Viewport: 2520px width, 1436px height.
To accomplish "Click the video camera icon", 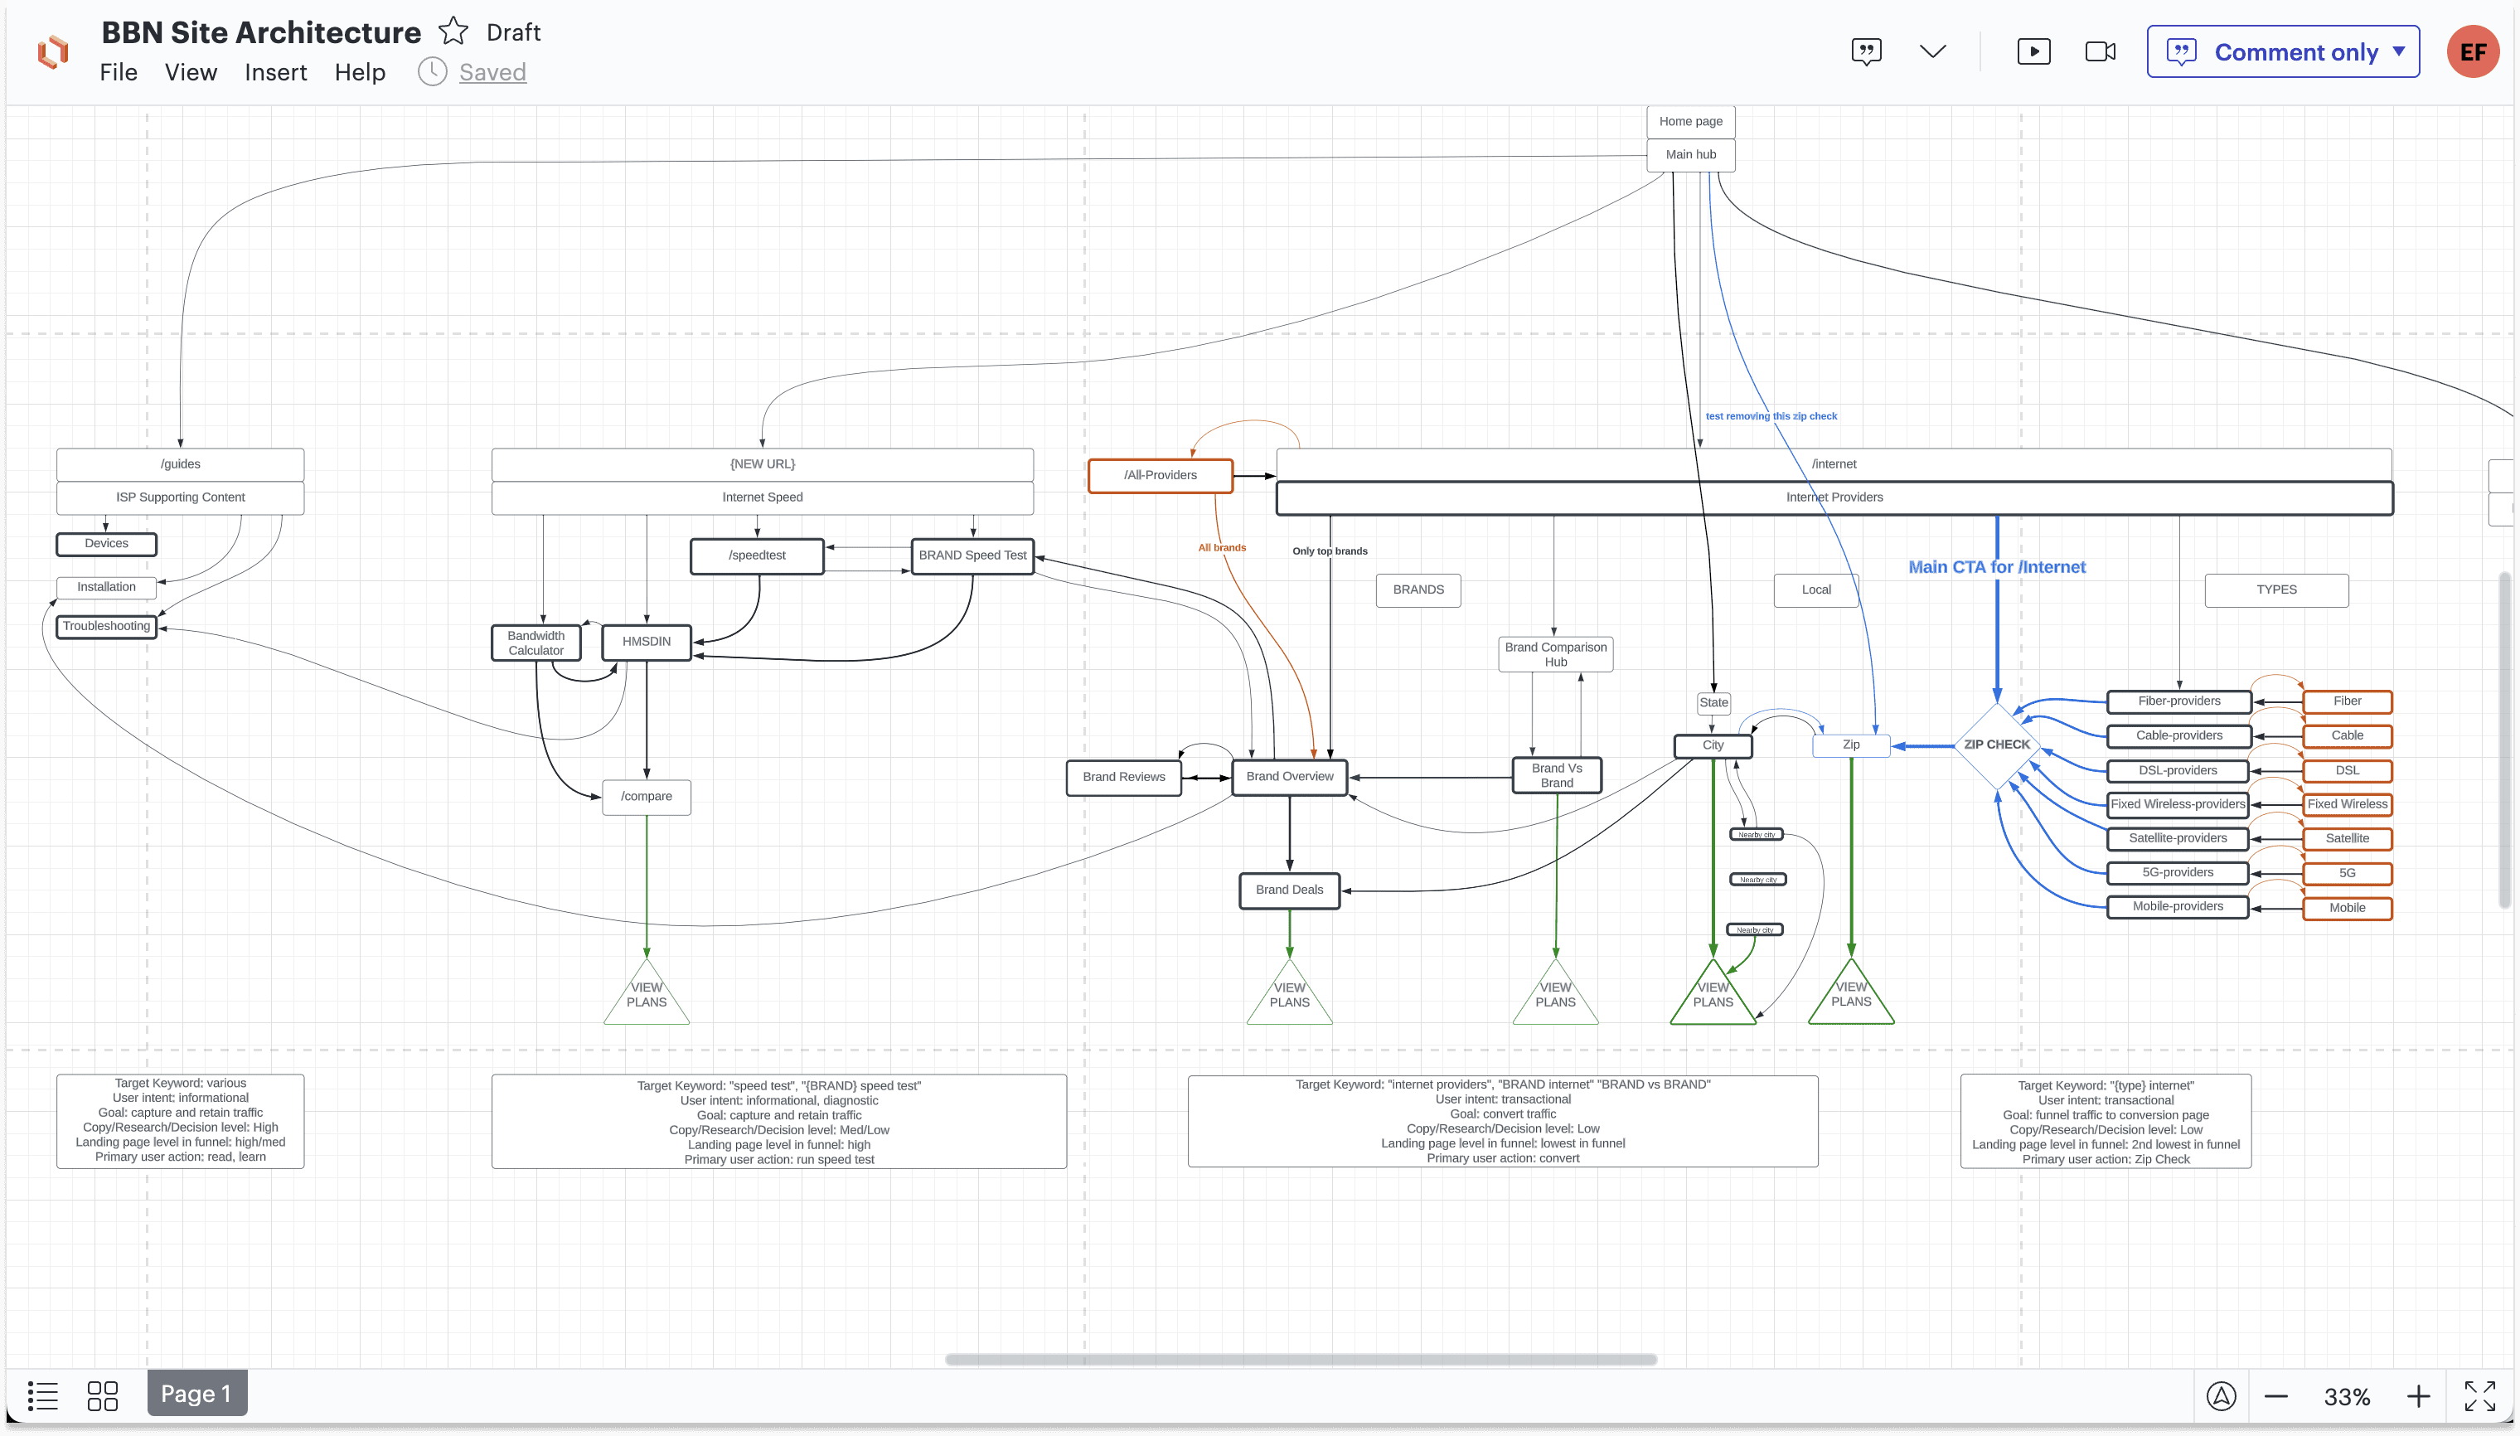I will [2100, 51].
